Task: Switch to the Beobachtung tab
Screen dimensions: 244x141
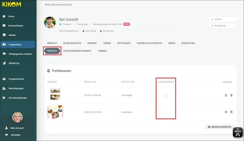Action: [188, 43]
